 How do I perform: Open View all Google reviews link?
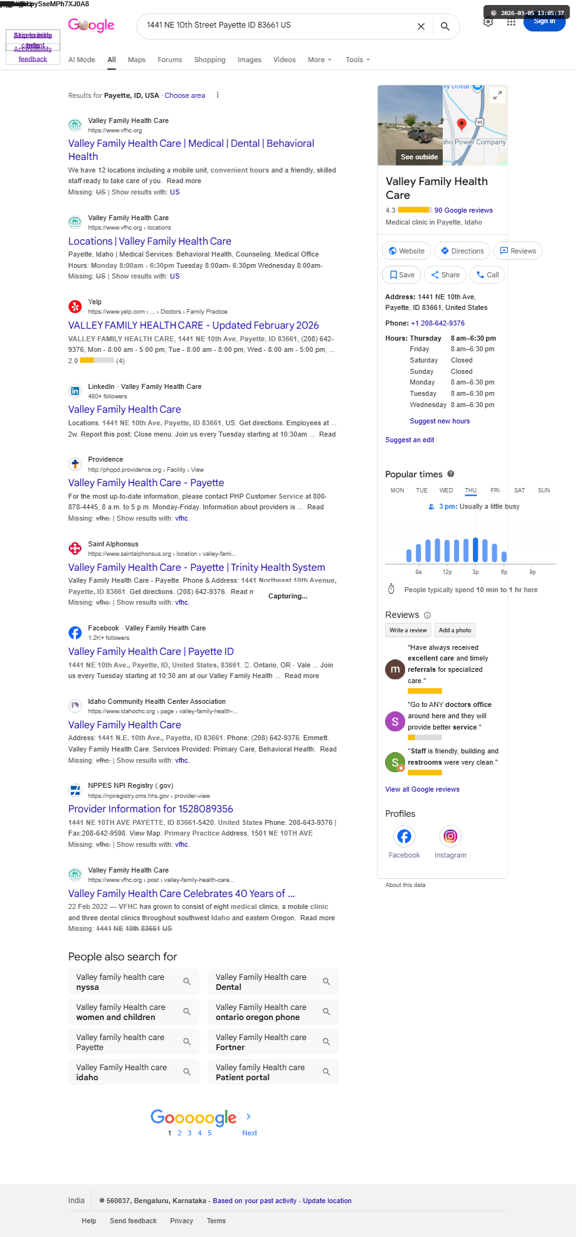click(x=422, y=790)
